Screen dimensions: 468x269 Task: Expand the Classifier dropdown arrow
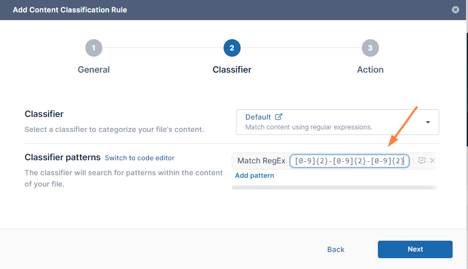tap(428, 122)
